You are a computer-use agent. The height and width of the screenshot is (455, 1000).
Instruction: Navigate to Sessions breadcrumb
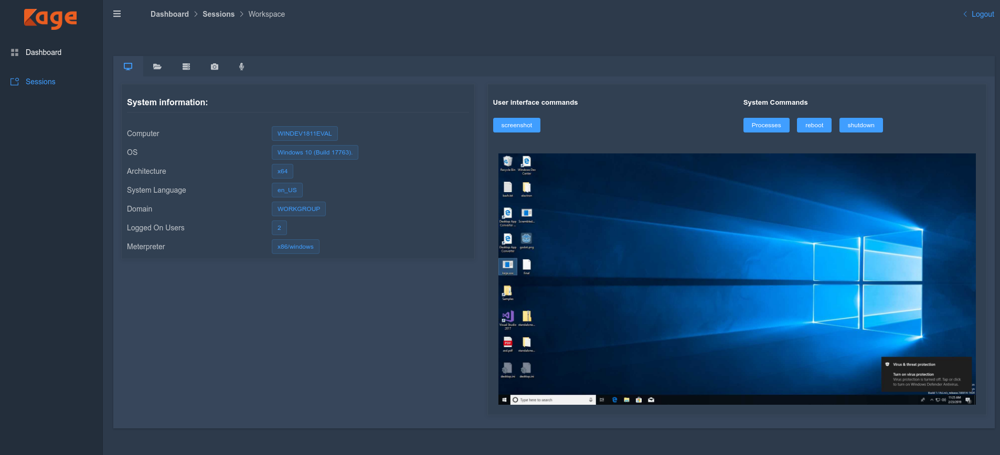pyautogui.click(x=218, y=14)
